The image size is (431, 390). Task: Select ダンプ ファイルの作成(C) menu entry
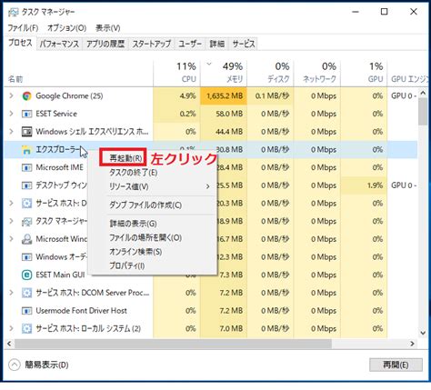[x=145, y=205]
